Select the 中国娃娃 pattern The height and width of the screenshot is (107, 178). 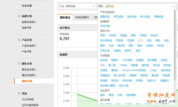click(x=105, y=75)
